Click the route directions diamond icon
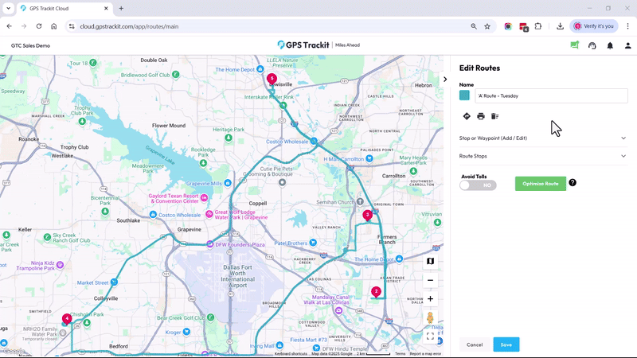This screenshot has width=637, height=358. tap(467, 116)
